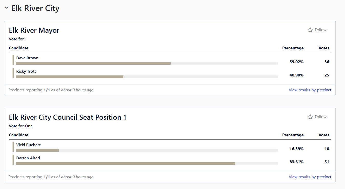Click candidate name Vicki Buchert

28,145
